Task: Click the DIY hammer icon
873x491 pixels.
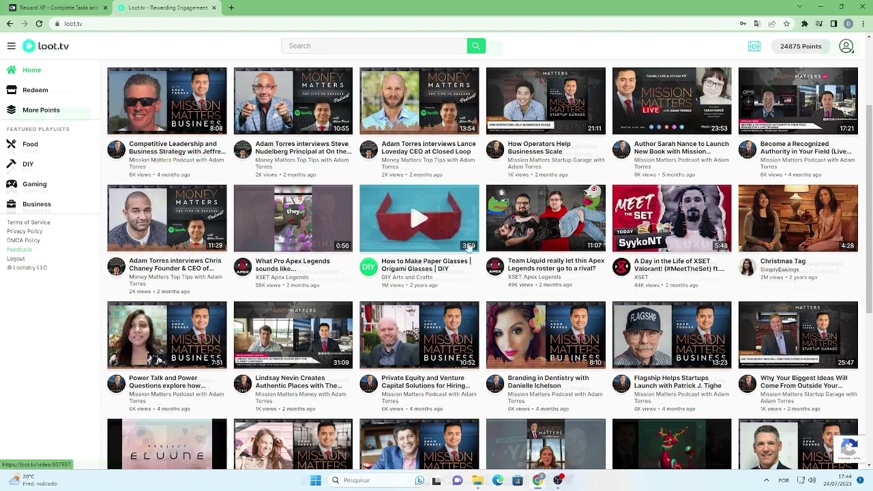Action: (x=11, y=164)
